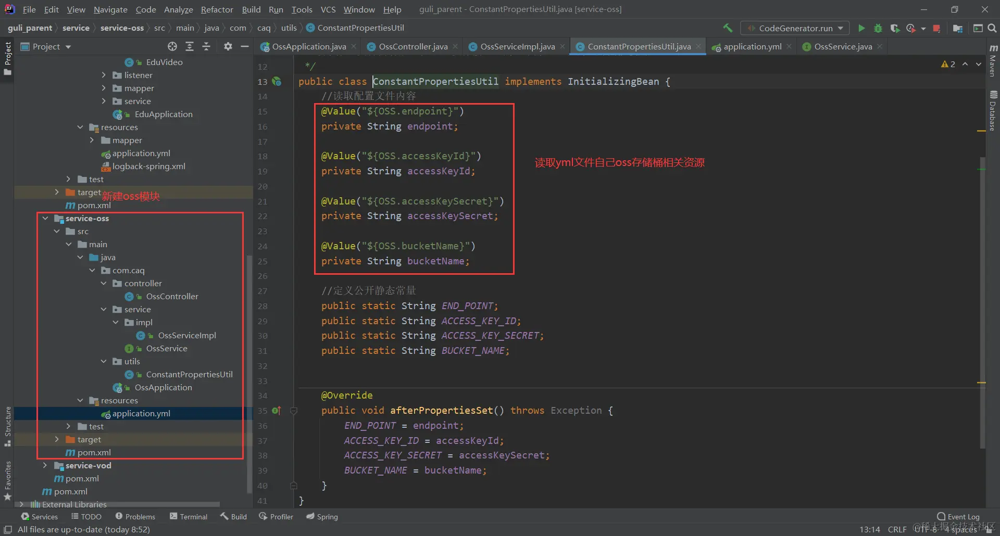The width and height of the screenshot is (1000, 536).
Task: Open the Build tool window
Action: [233, 517]
